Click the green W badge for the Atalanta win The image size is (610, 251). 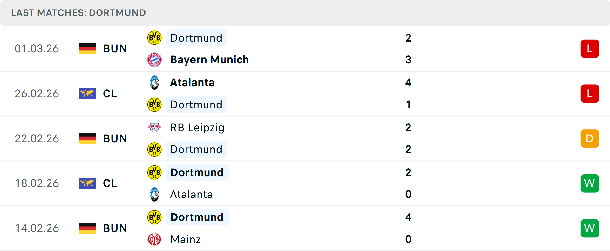coord(590,183)
